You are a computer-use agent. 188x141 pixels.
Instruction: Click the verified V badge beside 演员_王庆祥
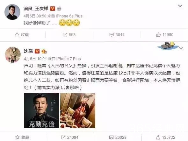click(52, 9)
